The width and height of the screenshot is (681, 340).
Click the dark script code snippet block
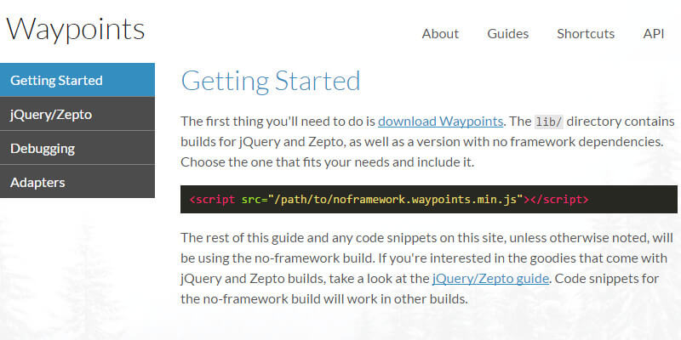(630, 199)
